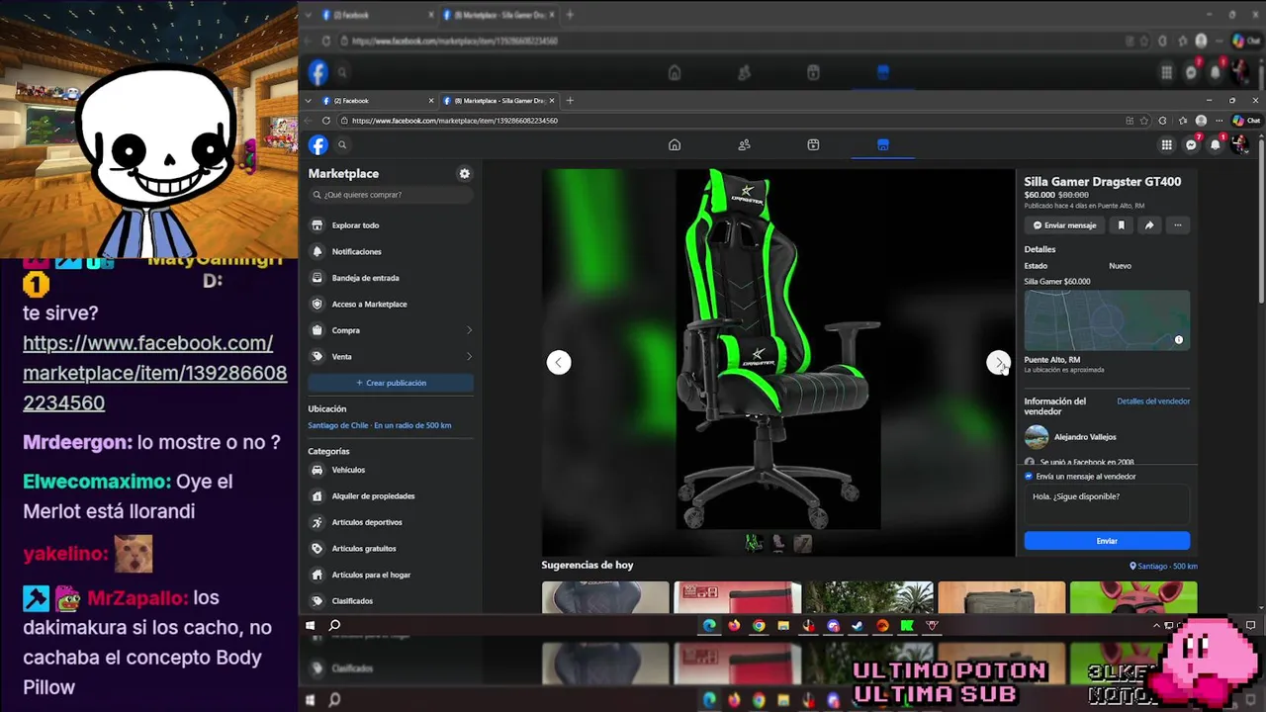Screen dimensions: 1266x712
Task: Launch Firefox from the inner taskbar
Action: tap(734, 625)
